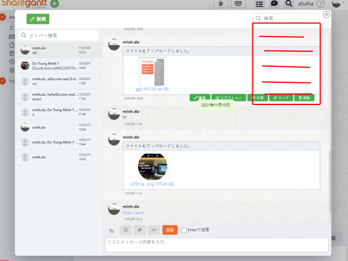Click the リアクション reaction button
348x261 pixels.
tap(227, 98)
